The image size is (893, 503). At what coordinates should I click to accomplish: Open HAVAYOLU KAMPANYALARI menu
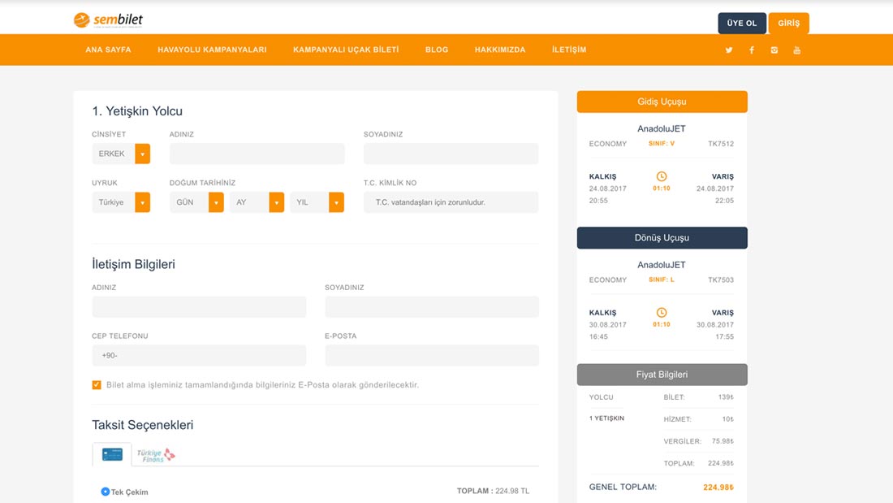(211, 50)
